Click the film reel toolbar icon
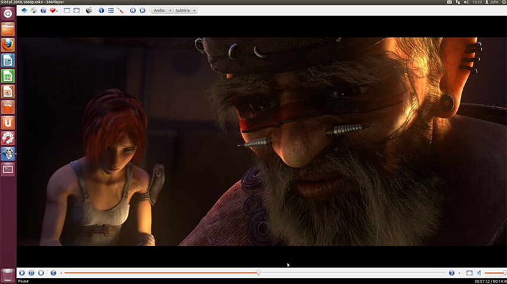Viewport: 507px width, 284px height. [x=89, y=11]
